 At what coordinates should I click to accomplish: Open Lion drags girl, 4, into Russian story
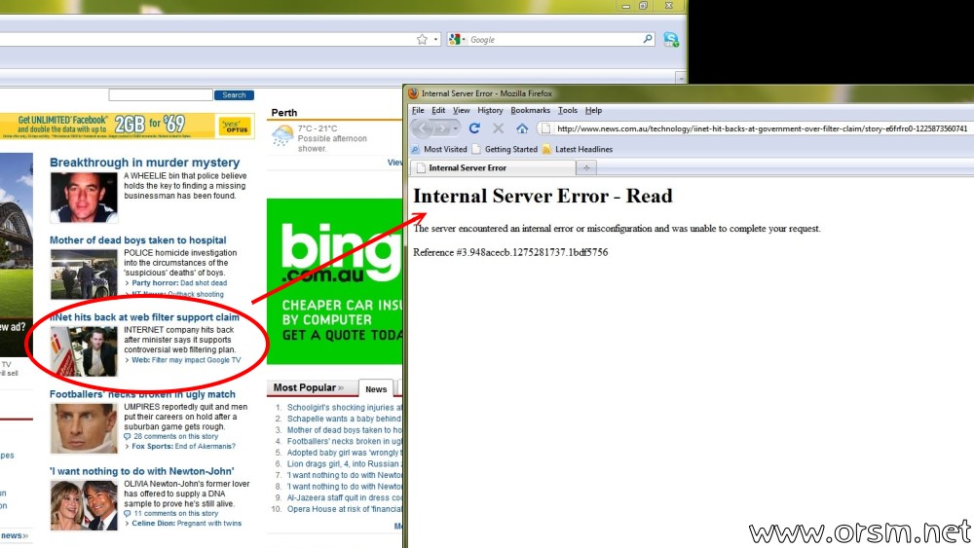point(343,464)
